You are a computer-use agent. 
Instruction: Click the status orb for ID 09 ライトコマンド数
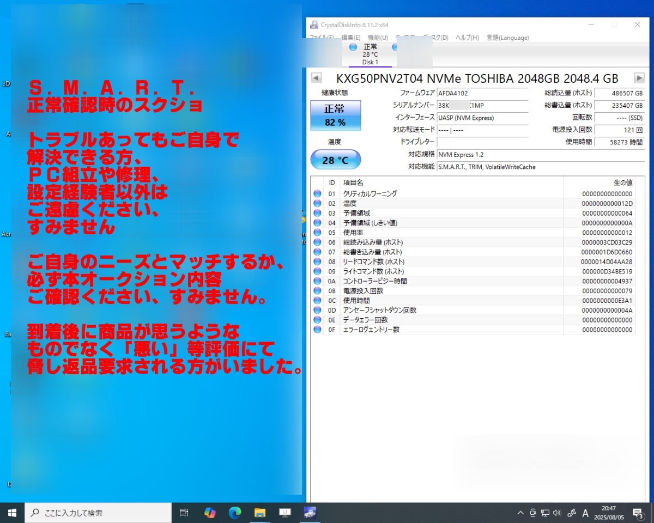pos(317,271)
